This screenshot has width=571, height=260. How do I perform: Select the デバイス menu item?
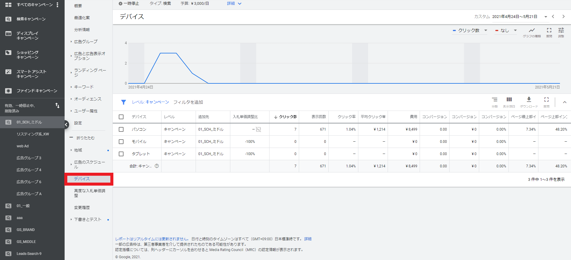pyautogui.click(x=89, y=179)
